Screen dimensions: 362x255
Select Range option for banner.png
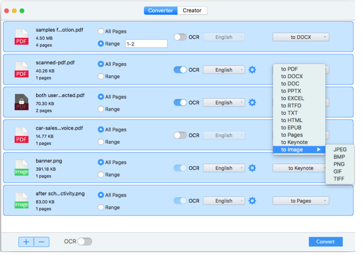[101, 174]
